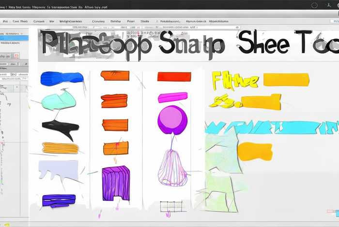The height and width of the screenshot is (227, 339).
Task: Choose the top orange swatch in second column
Action: [115, 75]
